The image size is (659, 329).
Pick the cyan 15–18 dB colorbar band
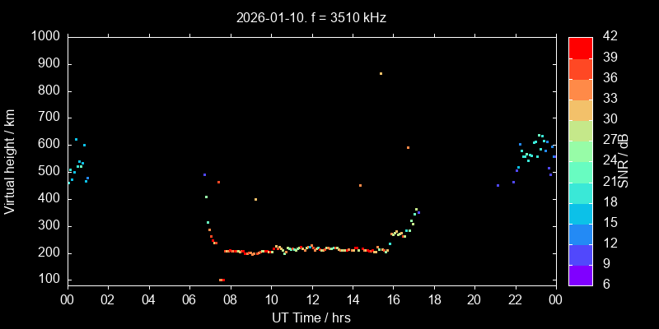(x=580, y=213)
